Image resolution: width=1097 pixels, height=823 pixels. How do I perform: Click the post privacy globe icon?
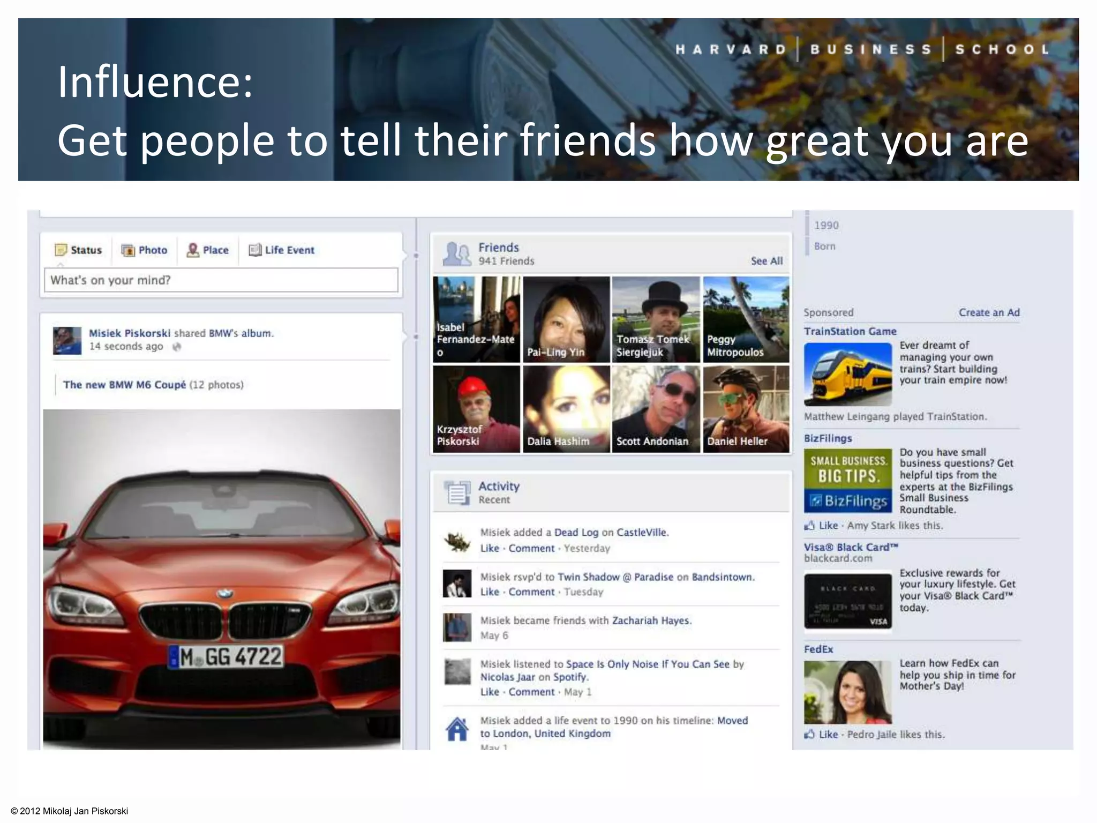[x=177, y=347]
